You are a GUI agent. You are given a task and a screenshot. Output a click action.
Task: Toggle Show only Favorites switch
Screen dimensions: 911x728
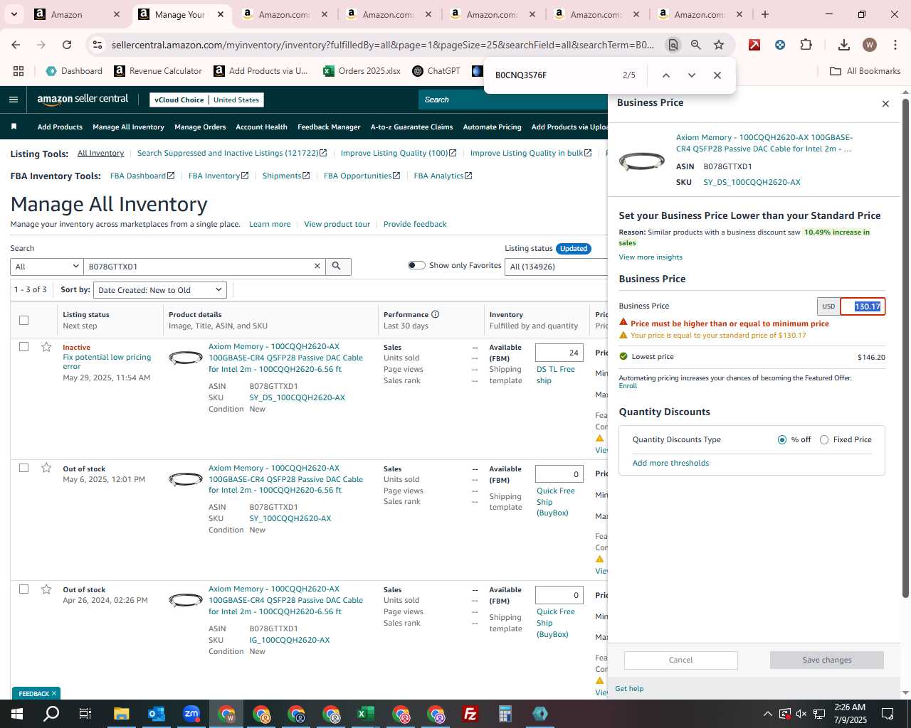[416, 265]
